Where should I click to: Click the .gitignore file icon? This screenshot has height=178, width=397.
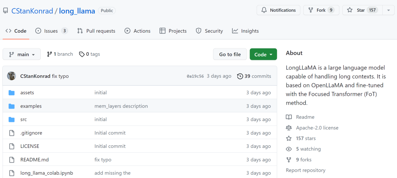pyautogui.click(x=11, y=133)
